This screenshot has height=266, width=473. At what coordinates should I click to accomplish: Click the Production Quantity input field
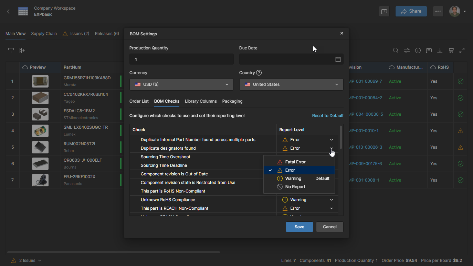click(x=181, y=59)
